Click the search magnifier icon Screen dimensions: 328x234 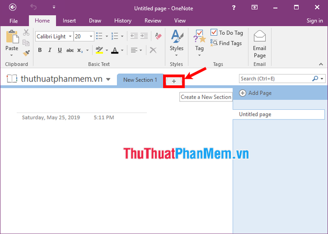click(x=315, y=78)
